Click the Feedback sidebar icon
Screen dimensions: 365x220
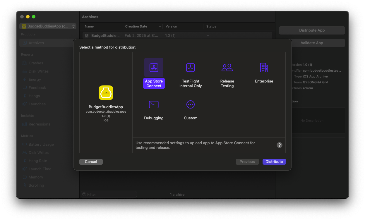coord(25,88)
